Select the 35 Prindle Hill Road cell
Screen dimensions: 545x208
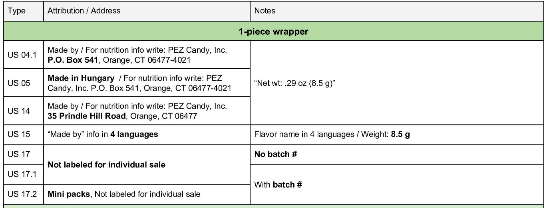137,111
